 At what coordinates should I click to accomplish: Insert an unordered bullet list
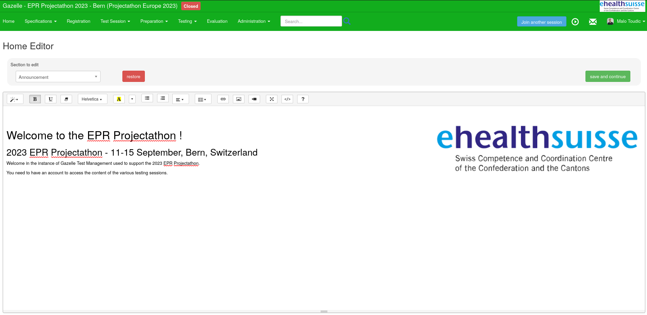click(147, 98)
